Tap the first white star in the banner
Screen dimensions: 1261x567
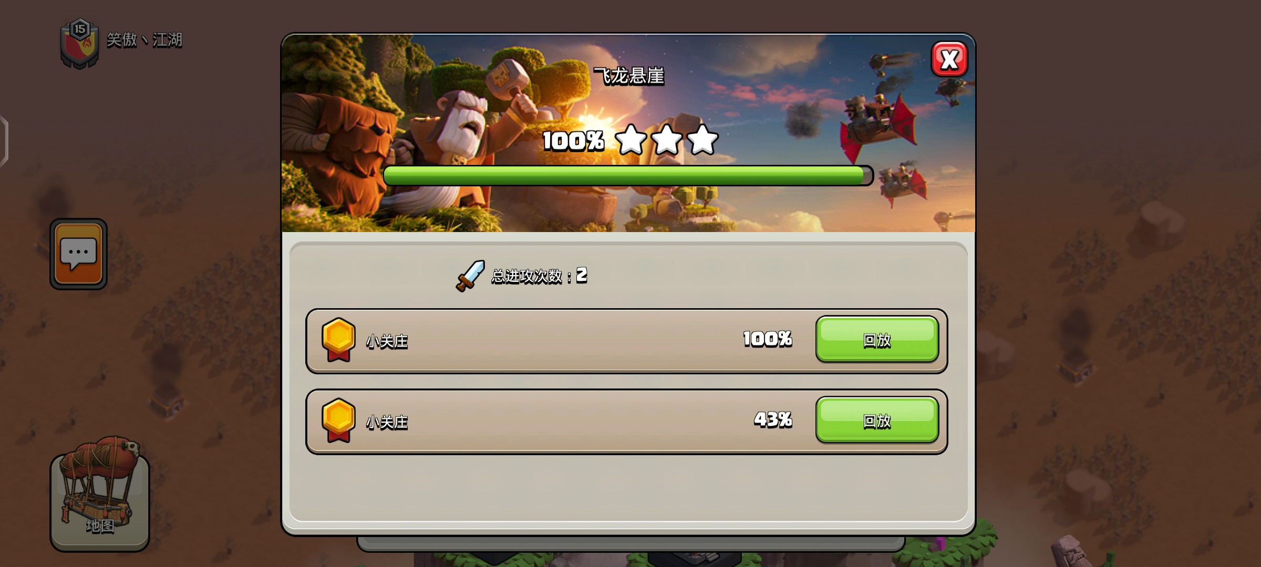click(630, 140)
